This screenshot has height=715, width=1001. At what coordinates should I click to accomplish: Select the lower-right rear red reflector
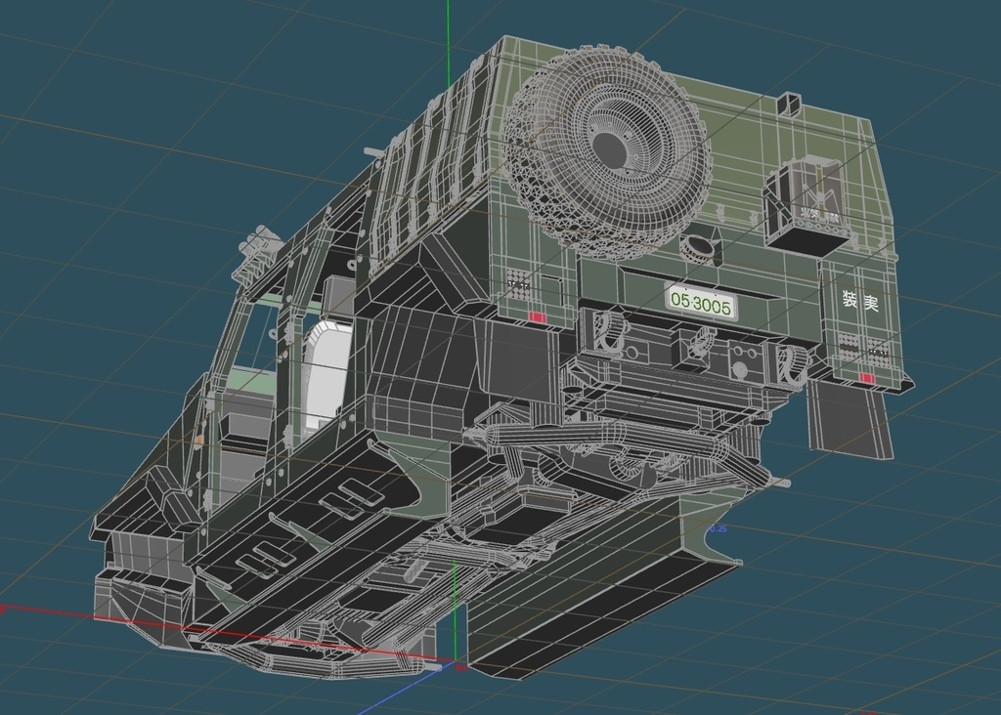(867, 379)
